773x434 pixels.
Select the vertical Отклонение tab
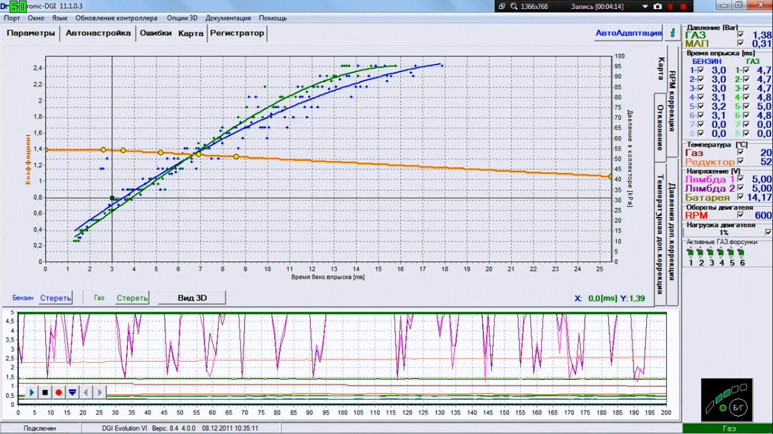660,127
